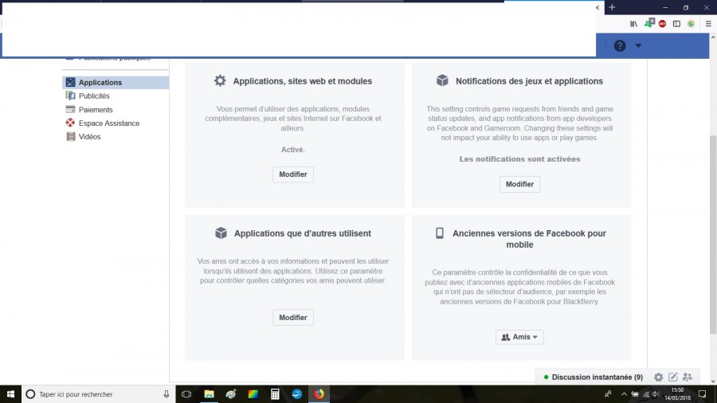Screen dimensions: 717x403
Task: Open the colorful gradient app in taskbar
Action: pos(253,394)
